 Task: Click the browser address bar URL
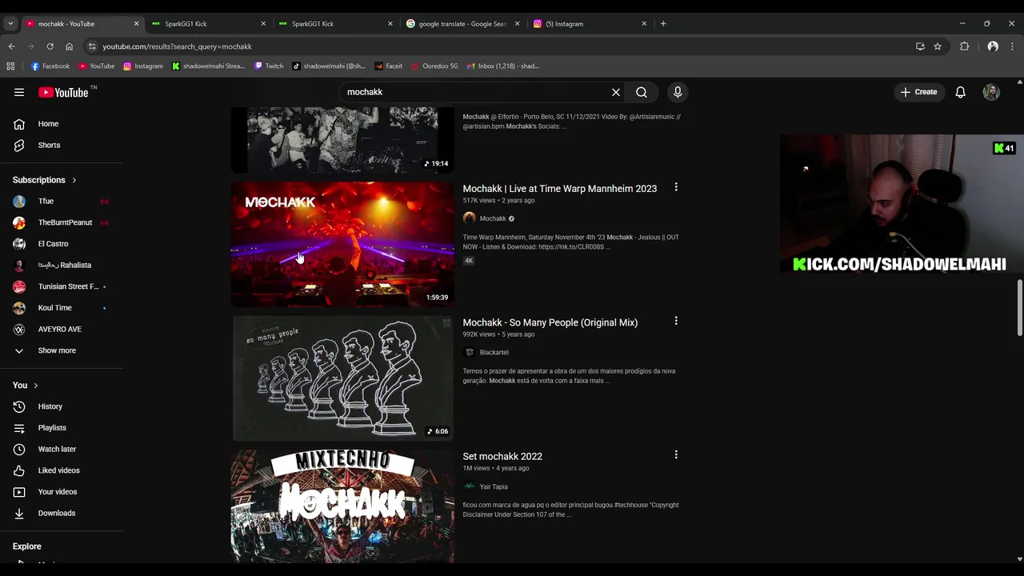[178, 46]
